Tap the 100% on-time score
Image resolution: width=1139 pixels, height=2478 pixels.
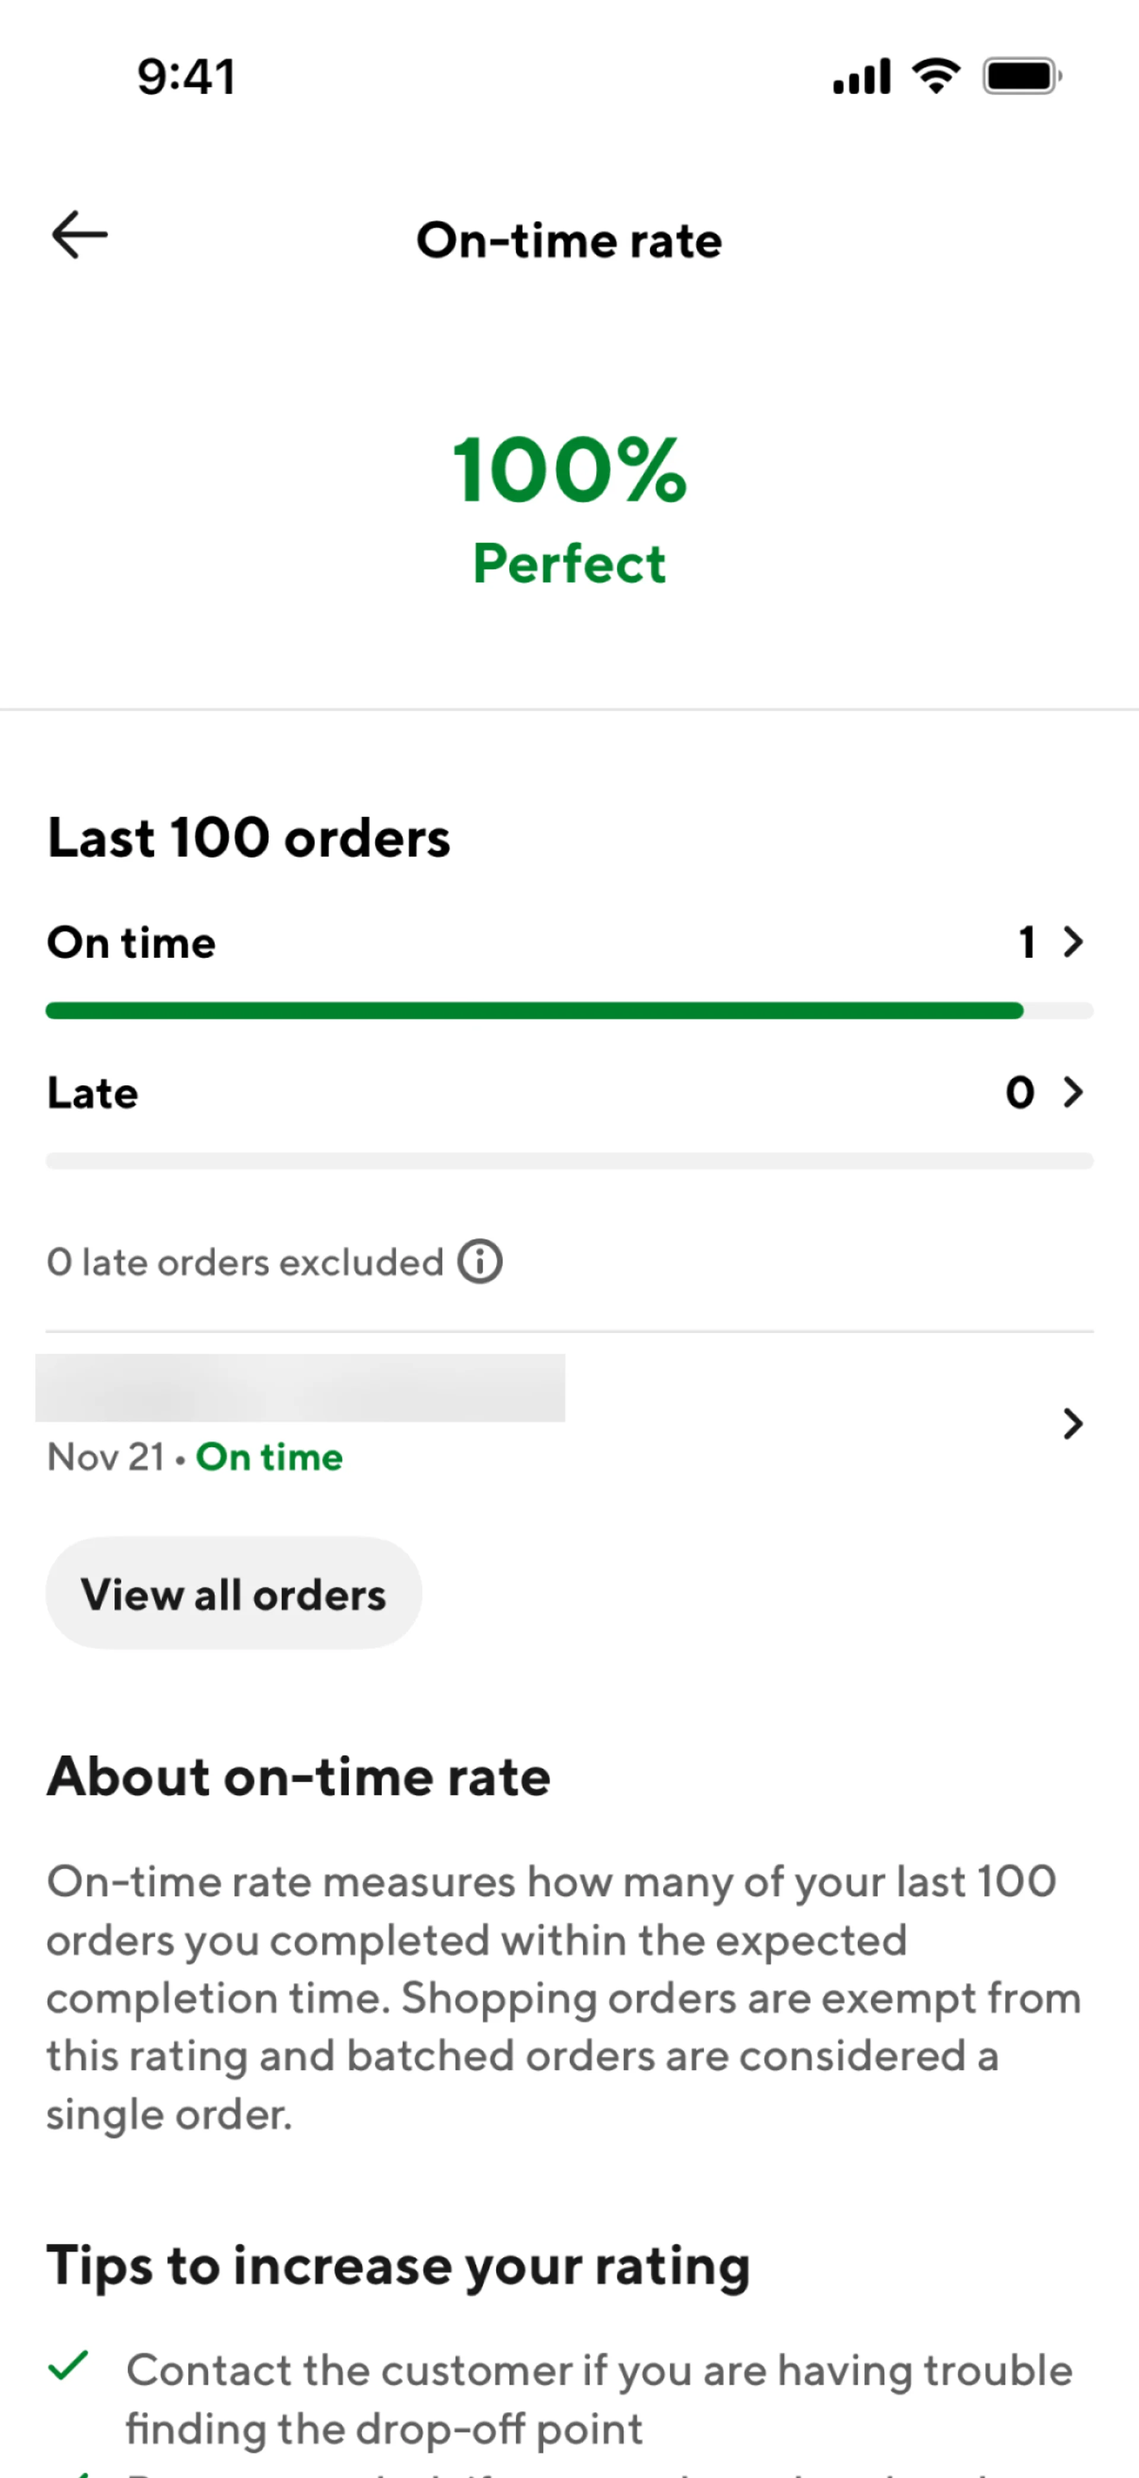569,470
